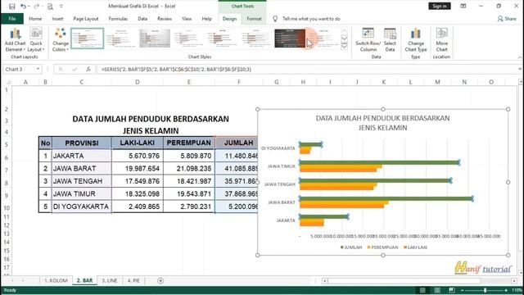Click the Share button
The width and height of the screenshot is (524, 295).
[x=507, y=19]
